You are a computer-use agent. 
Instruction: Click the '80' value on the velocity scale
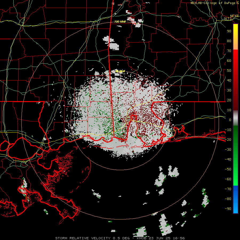point(229,41)
